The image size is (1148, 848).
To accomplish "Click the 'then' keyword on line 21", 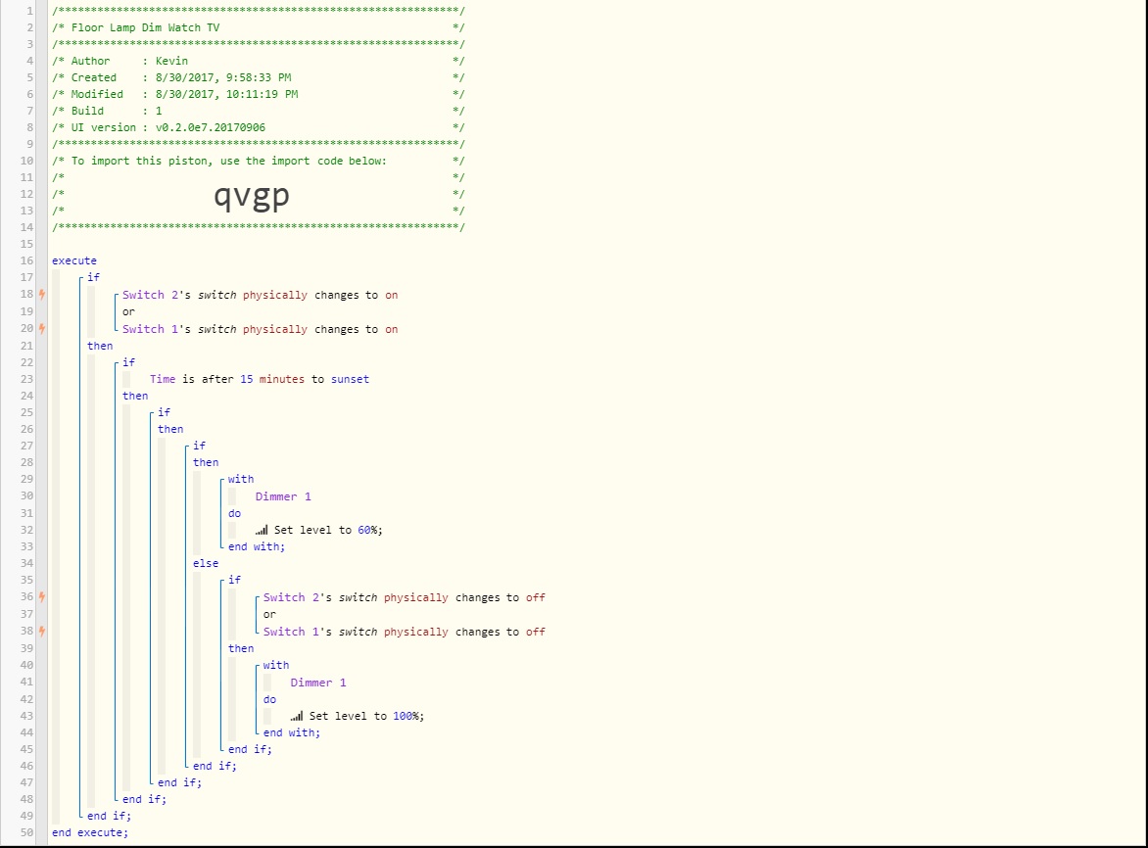I will 100,346.
